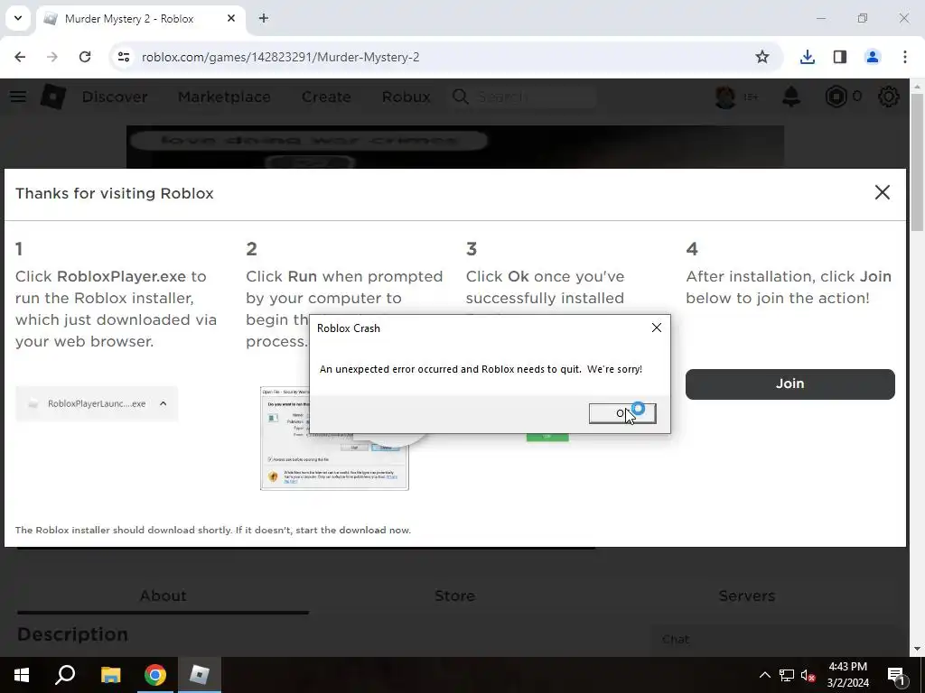The height and width of the screenshot is (693, 925).
Task: Open the network status tray icon
Action: (787, 675)
